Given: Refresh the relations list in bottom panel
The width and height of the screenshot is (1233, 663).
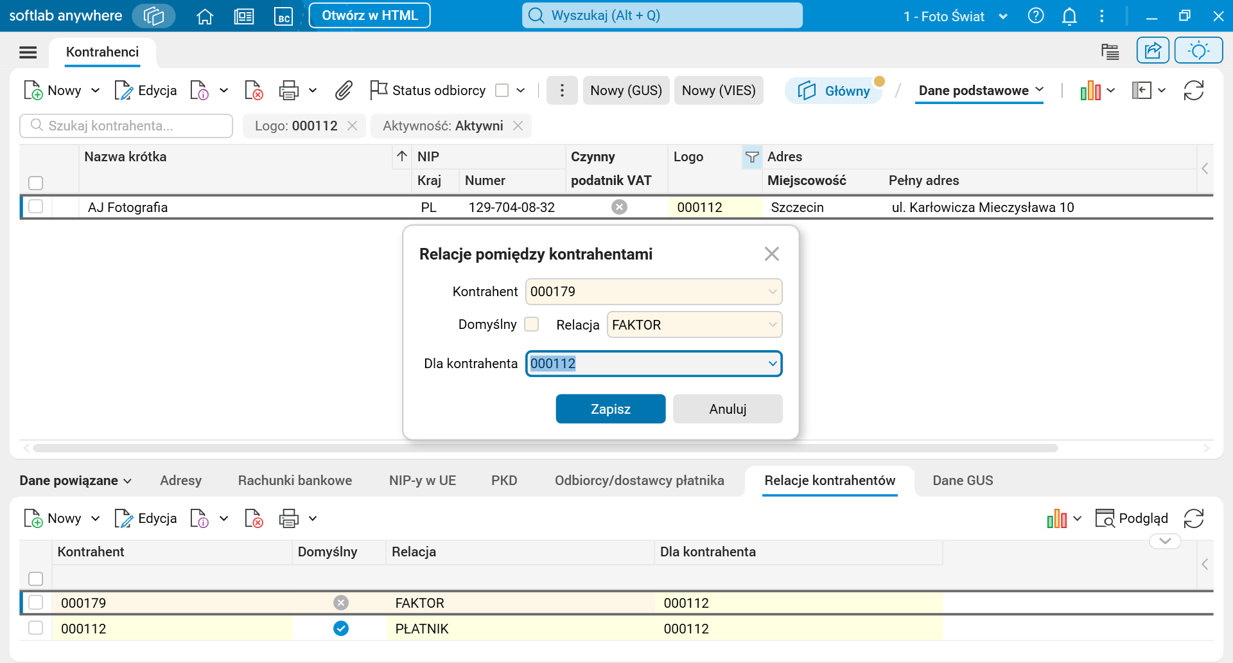Looking at the screenshot, I should click(1194, 518).
